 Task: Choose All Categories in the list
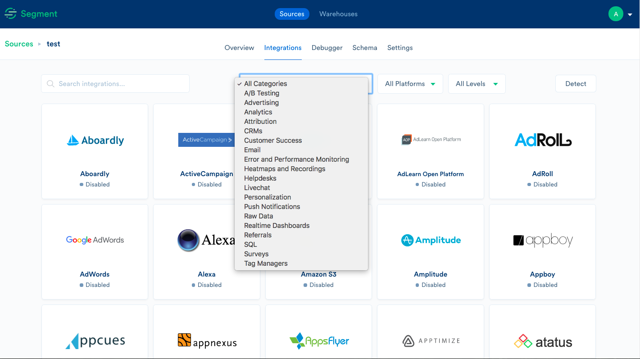(301, 84)
